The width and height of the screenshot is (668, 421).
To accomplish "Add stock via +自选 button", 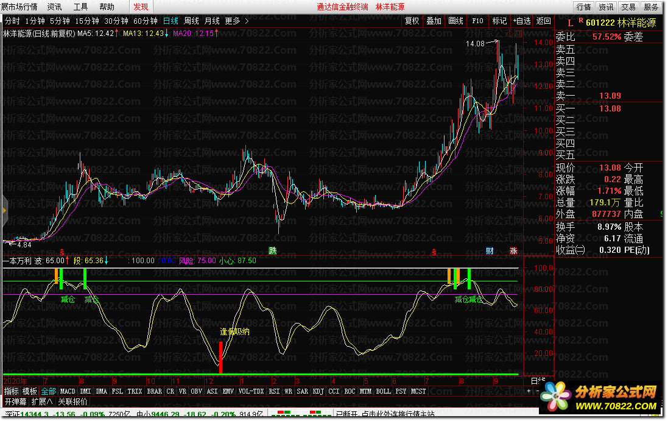I will pos(522,21).
